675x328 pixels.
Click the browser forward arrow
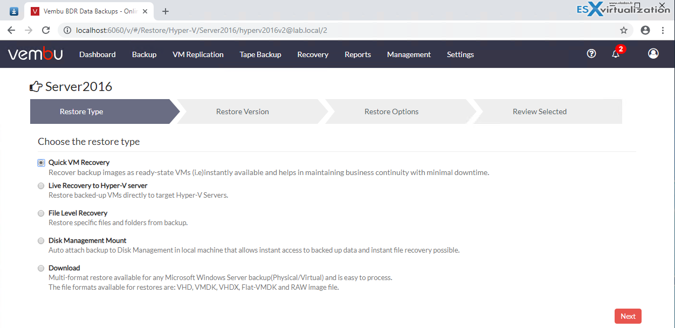pyautogui.click(x=29, y=30)
